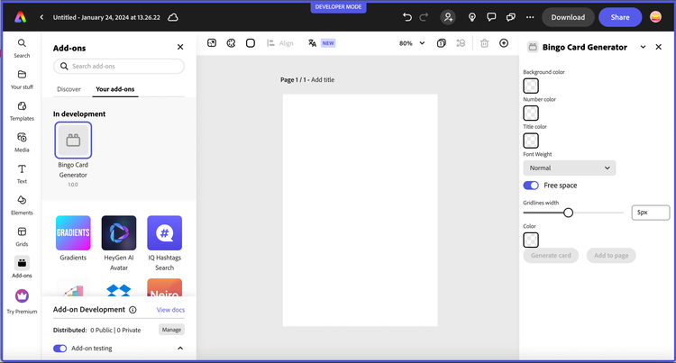Viewport: 676px width, 363px height.
Task: Open Media in the sidebar
Action: click(22, 142)
